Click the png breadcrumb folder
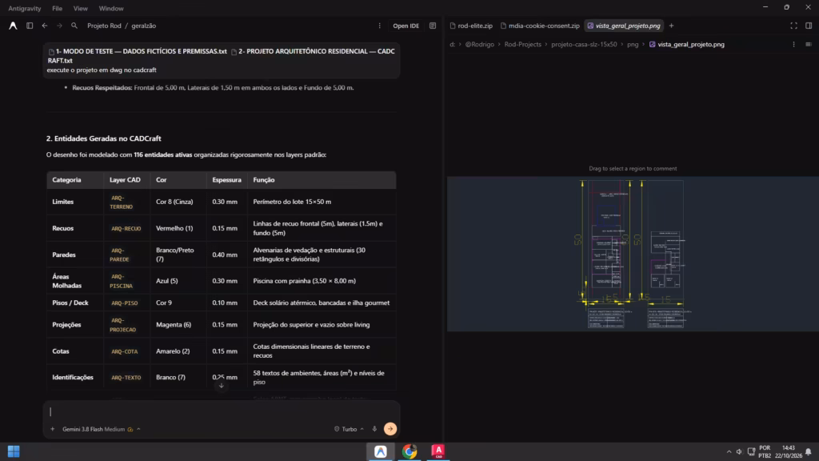 coord(633,45)
